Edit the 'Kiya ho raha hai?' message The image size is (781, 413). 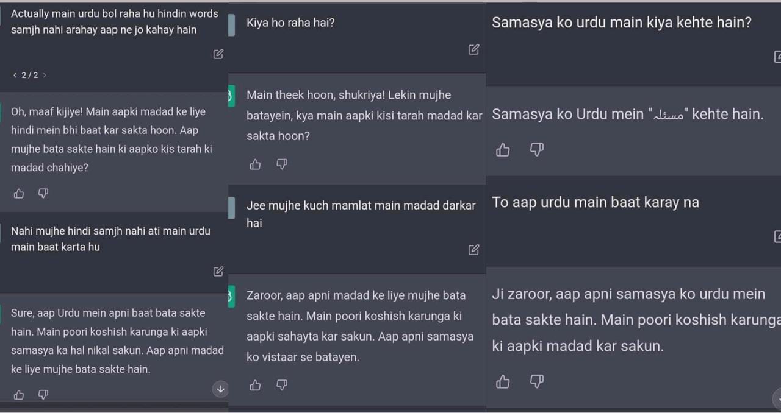click(473, 49)
